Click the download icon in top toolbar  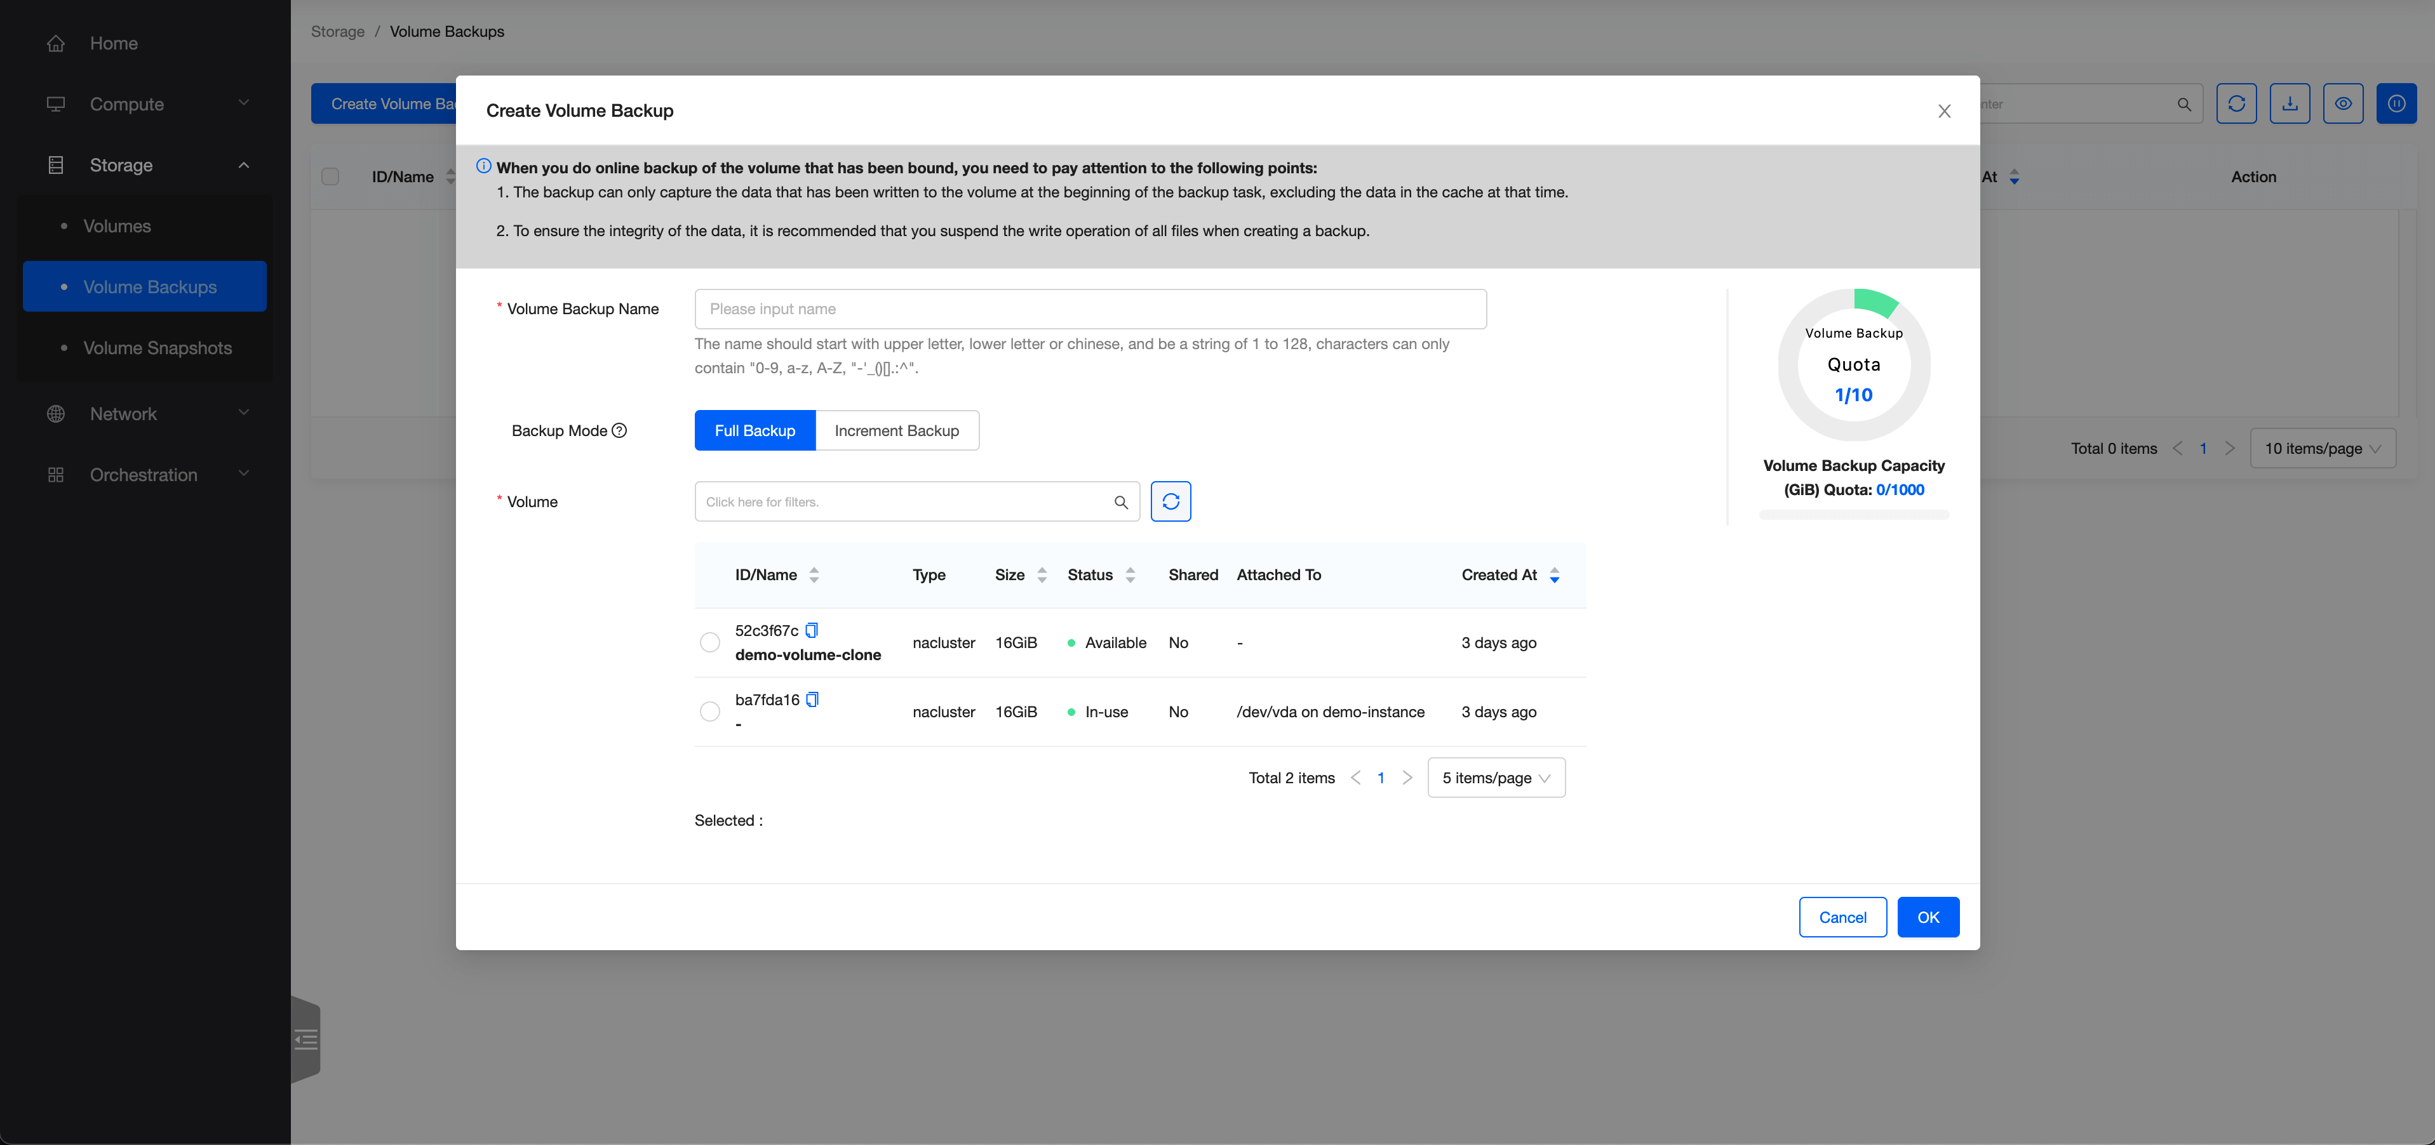click(2290, 104)
